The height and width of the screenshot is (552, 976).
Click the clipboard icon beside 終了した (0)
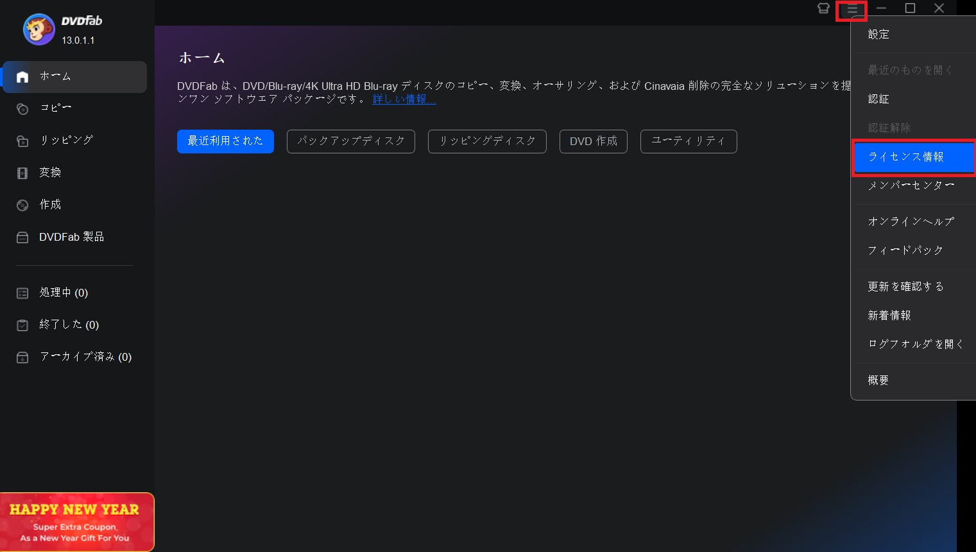22,325
